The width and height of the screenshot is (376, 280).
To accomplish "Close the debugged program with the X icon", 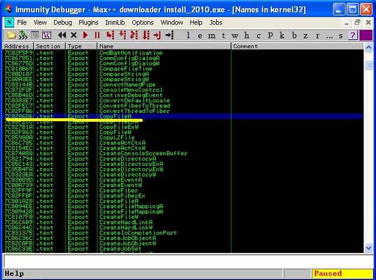I will pos(73,35).
